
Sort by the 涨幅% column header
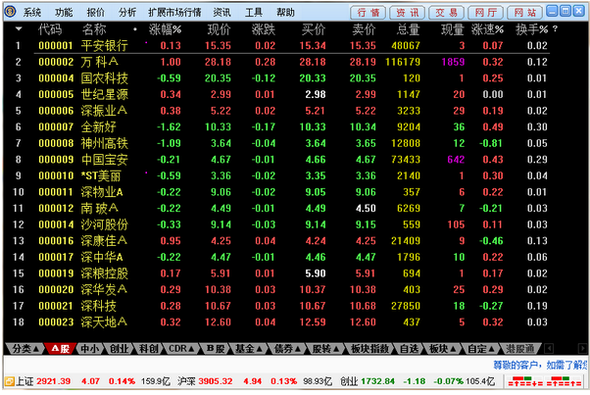coord(165,29)
